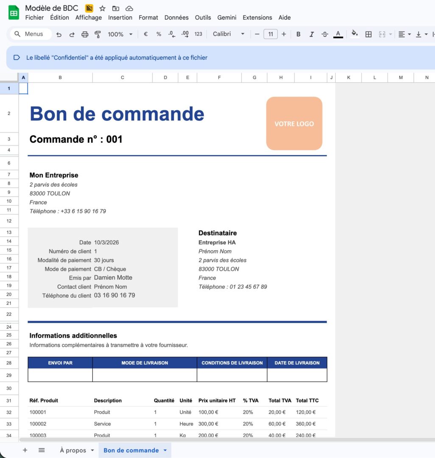This screenshot has height=458, width=435.
Task: Select row 1 header
Action: 9,88
